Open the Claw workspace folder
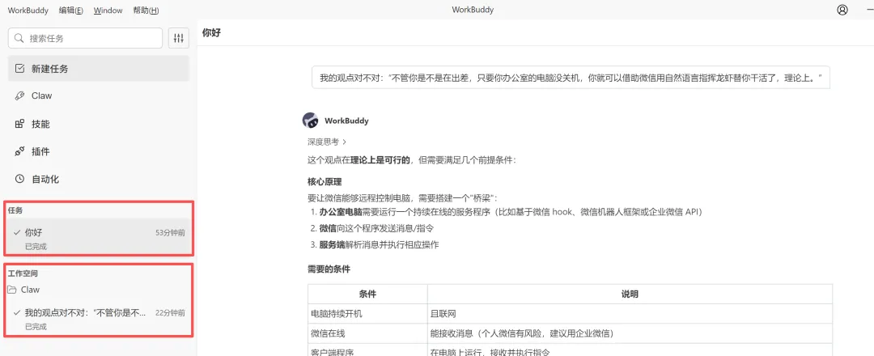The height and width of the screenshot is (356, 874). (x=99, y=290)
